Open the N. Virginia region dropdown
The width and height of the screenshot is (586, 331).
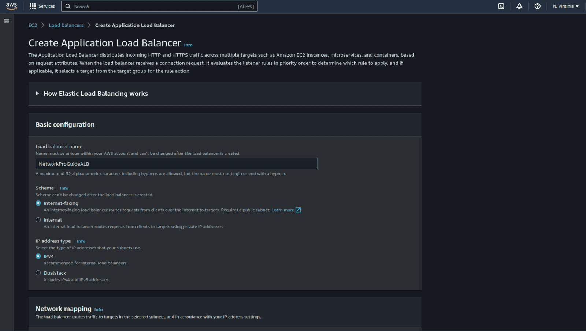click(565, 6)
